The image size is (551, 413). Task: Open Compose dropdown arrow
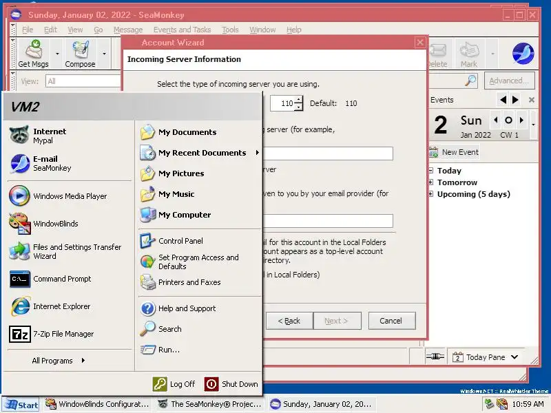[x=105, y=54]
